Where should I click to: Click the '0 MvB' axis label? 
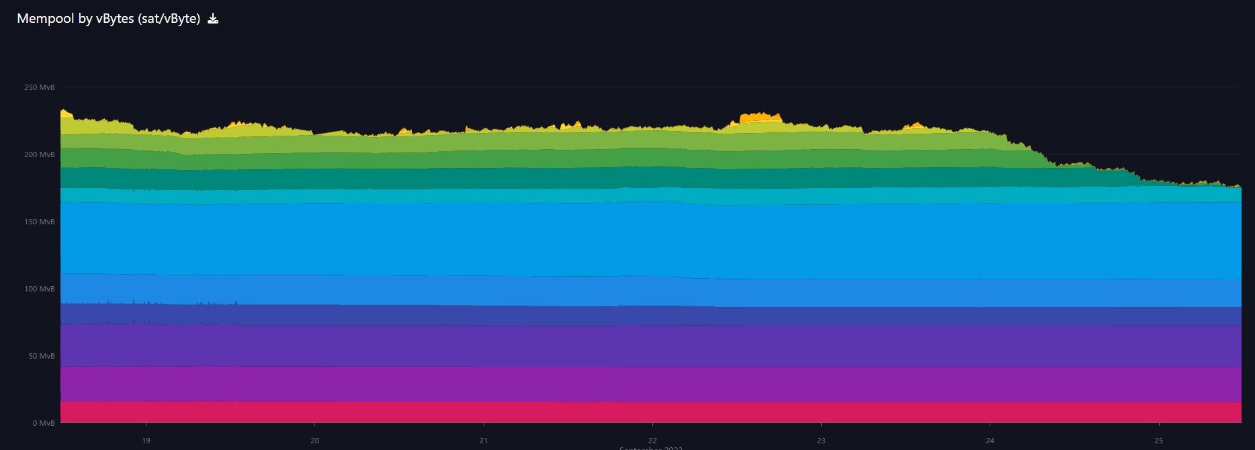click(44, 423)
